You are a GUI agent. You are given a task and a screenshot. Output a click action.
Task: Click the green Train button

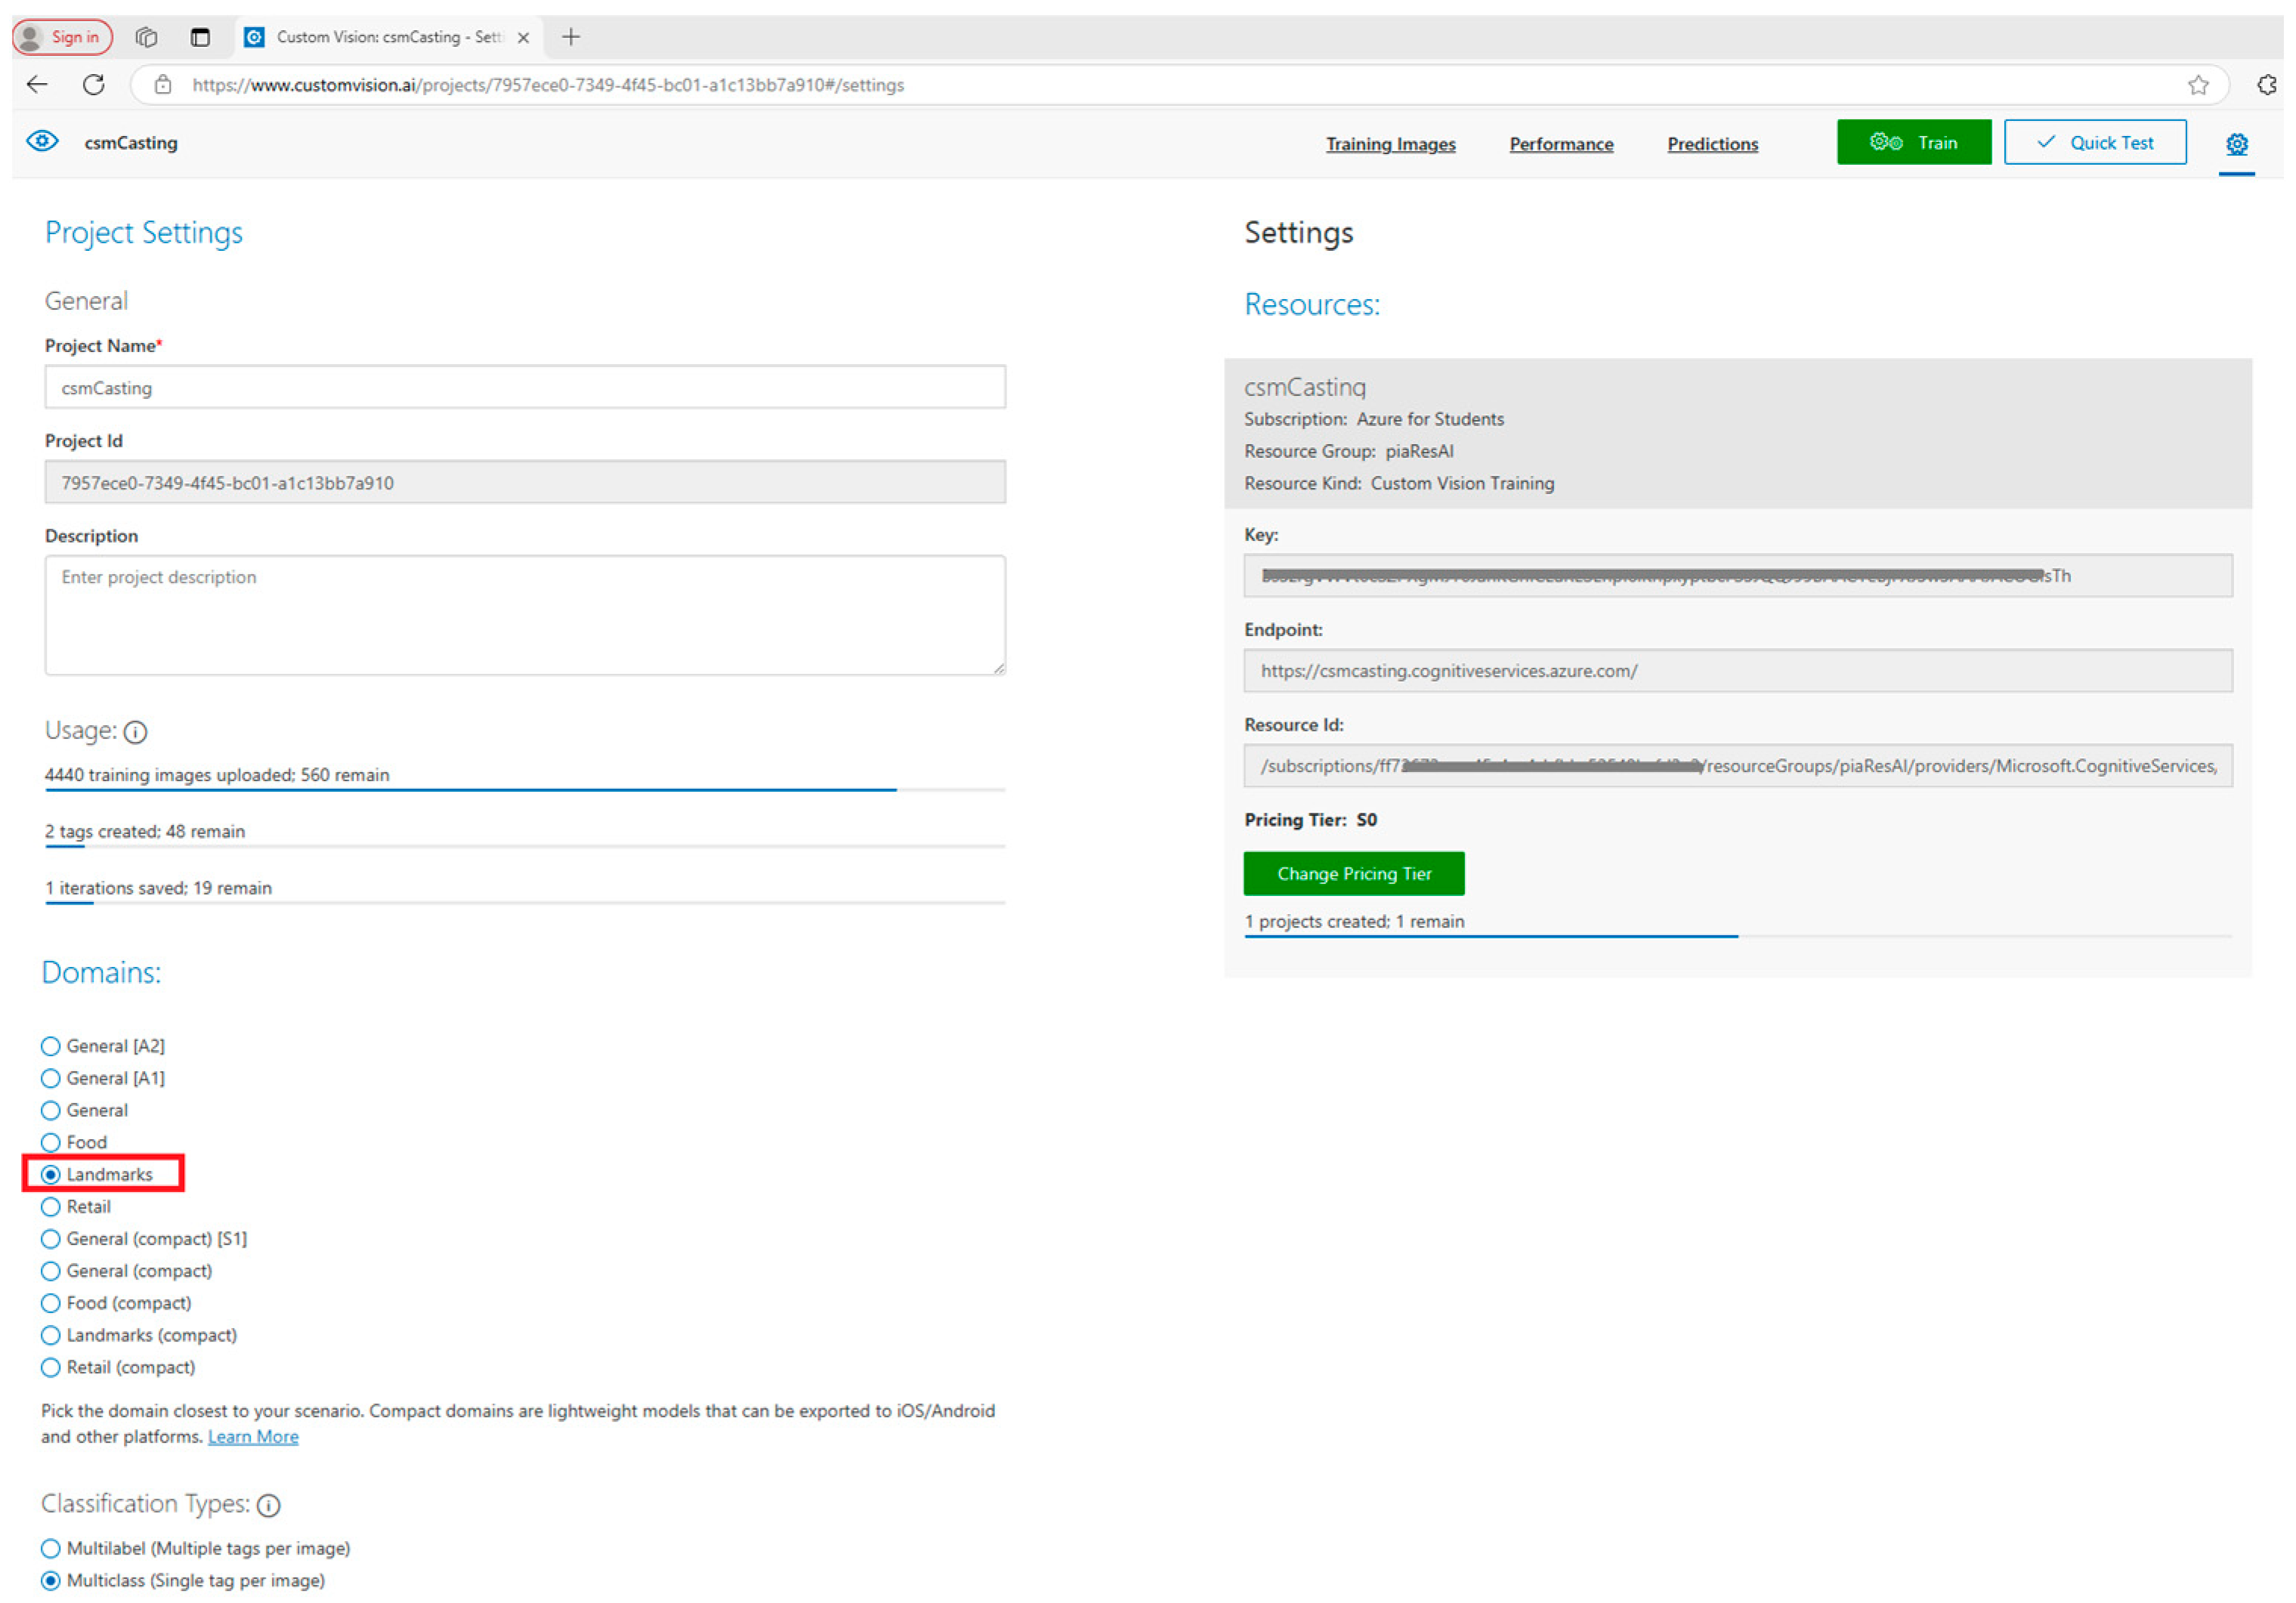[1912, 142]
